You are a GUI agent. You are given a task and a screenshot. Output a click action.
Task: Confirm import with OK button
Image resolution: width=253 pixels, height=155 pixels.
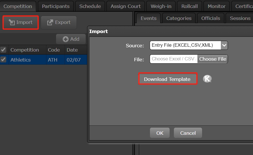[x=160, y=133]
